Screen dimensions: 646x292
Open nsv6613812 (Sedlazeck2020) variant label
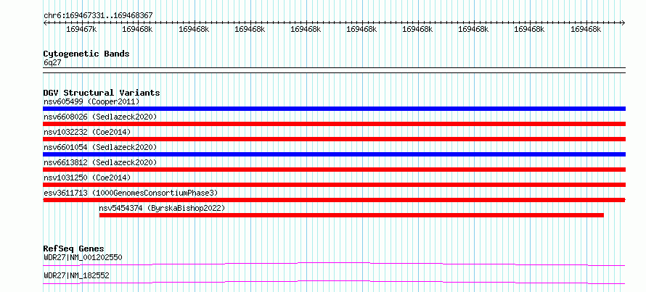(x=100, y=162)
